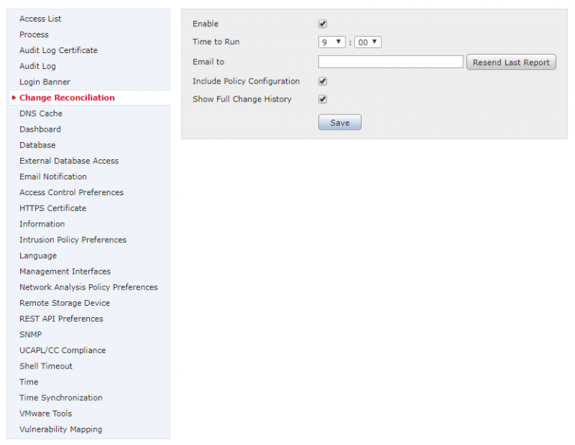Open Vulnerability Mapping settings

[61, 429]
